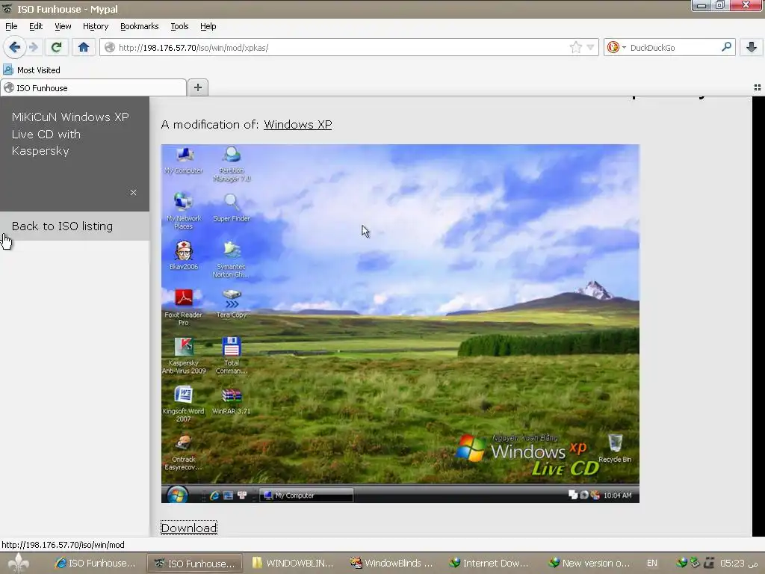The width and height of the screenshot is (765, 574).
Task: Click the Mypal title bar icon
Action: [x=7, y=9]
